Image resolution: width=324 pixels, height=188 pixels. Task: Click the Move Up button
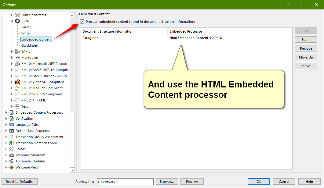coord(306,57)
